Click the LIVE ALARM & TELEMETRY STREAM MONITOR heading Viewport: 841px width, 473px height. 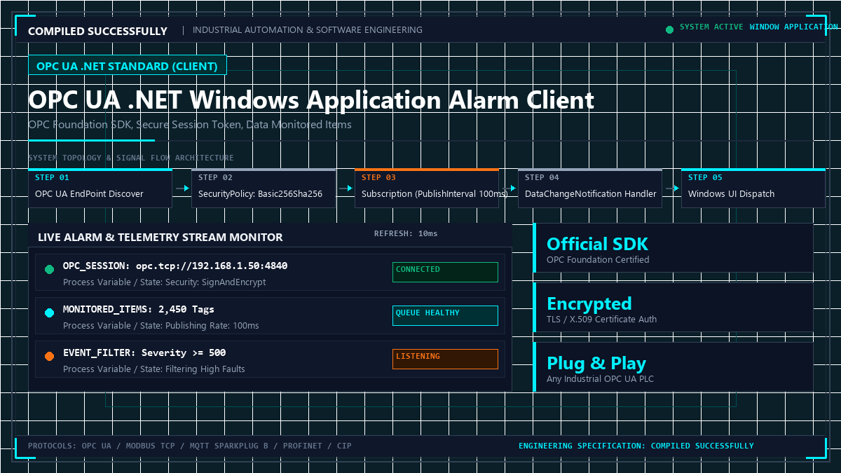click(x=160, y=237)
